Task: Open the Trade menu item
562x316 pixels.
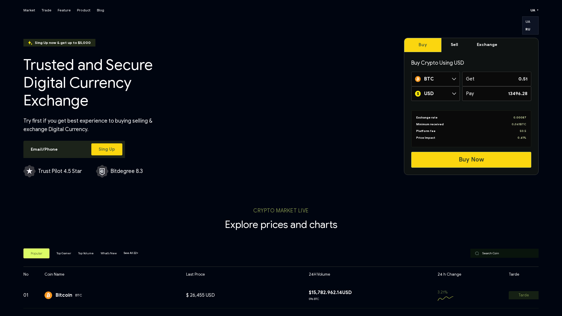Action: click(x=47, y=10)
